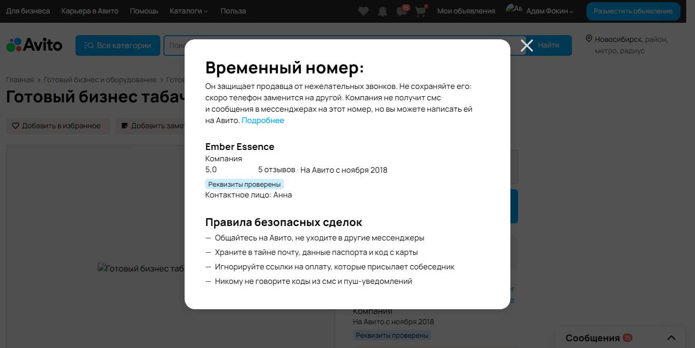The image size is (695, 348).
Task: Click the location pin icon near Новосибирск
Action: pos(588,39)
